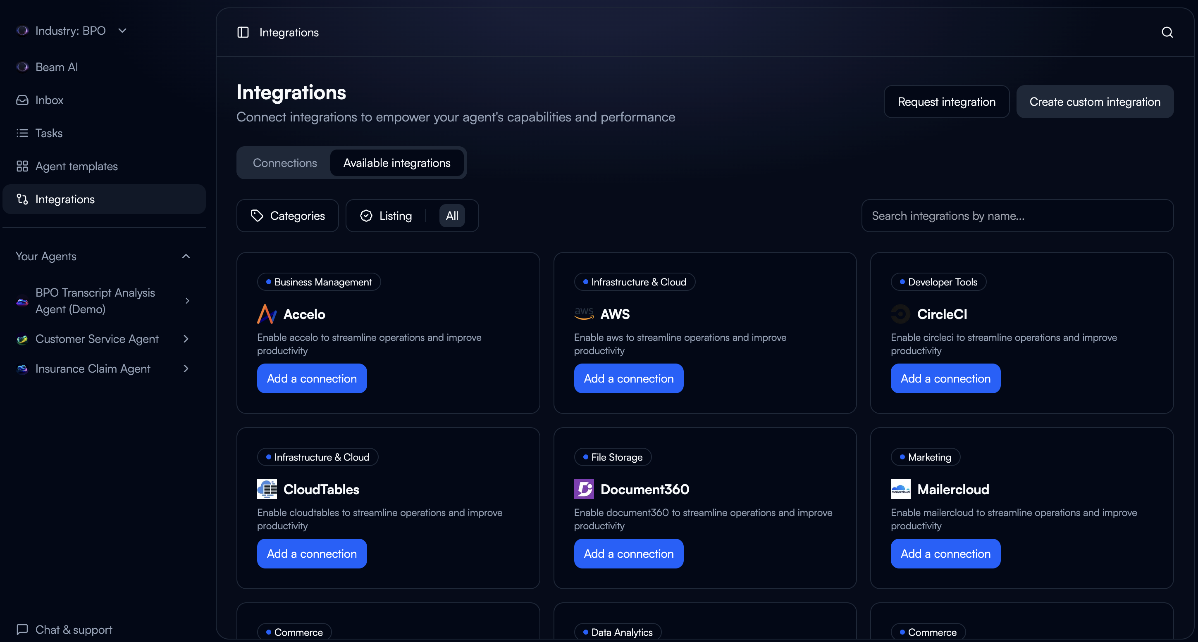Expand the Customer Service Agent item

(x=186, y=339)
